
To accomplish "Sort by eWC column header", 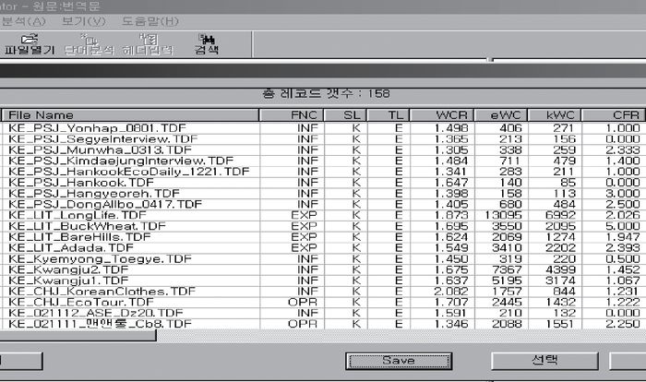I will (x=501, y=115).
